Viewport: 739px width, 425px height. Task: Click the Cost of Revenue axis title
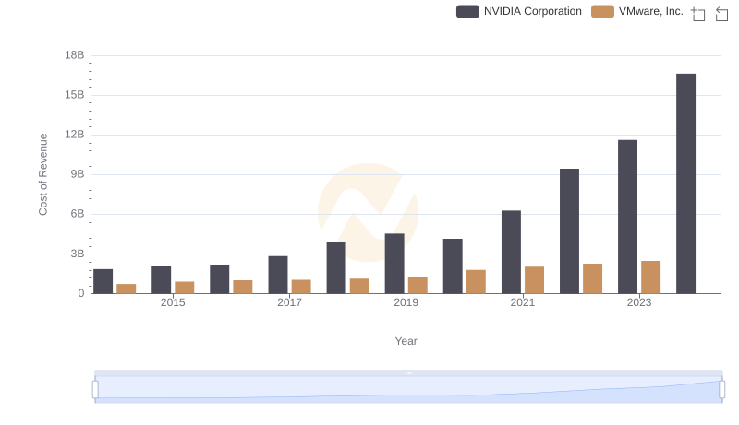click(43, 174)
